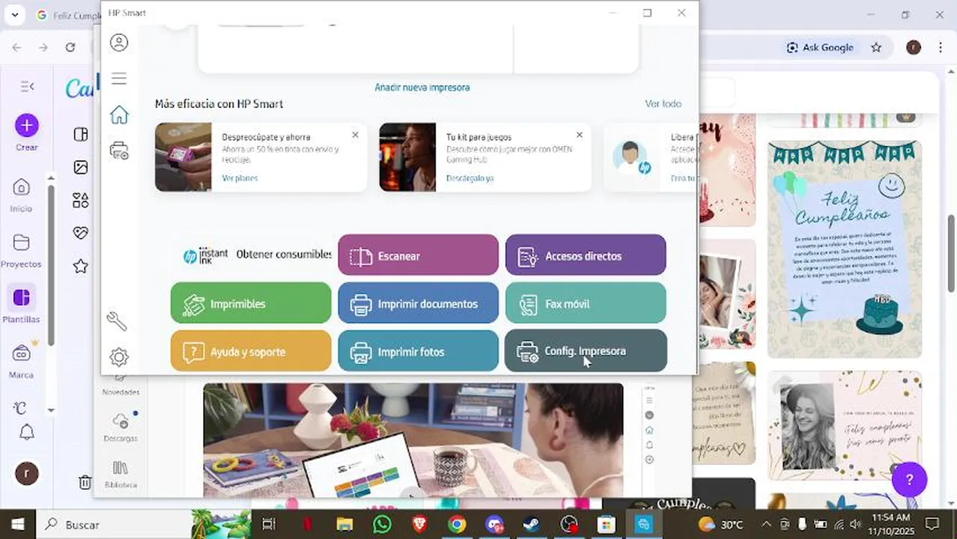Image resolution: width=957 pixels, height=539 pixels.
Task: Reload the Chrome page
Action: click(70, 47)
